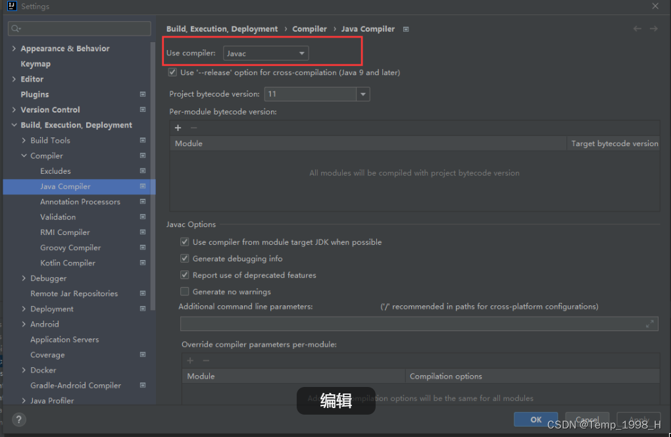Viewport: 671px width, 437px height.
Task: Click Compilation options column header
Action: tap(532, 376)
